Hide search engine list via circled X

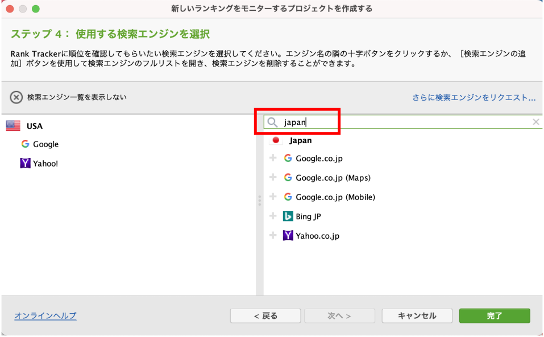16,97
